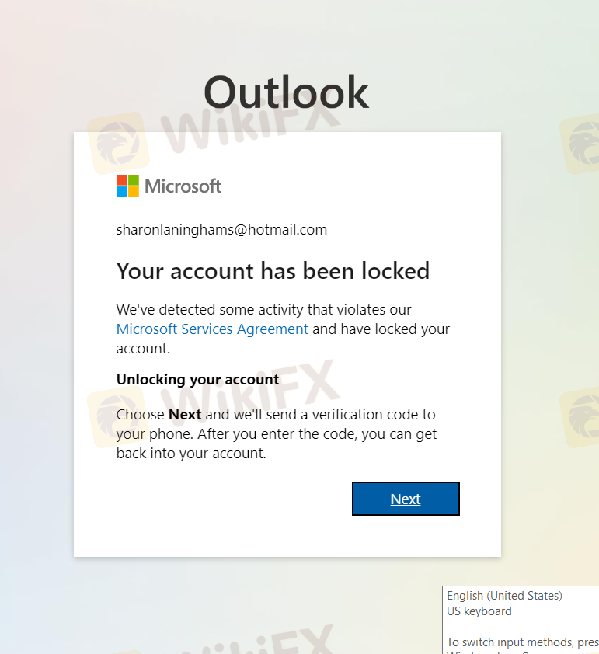Click the blue Next button

(x=406, y=499)
